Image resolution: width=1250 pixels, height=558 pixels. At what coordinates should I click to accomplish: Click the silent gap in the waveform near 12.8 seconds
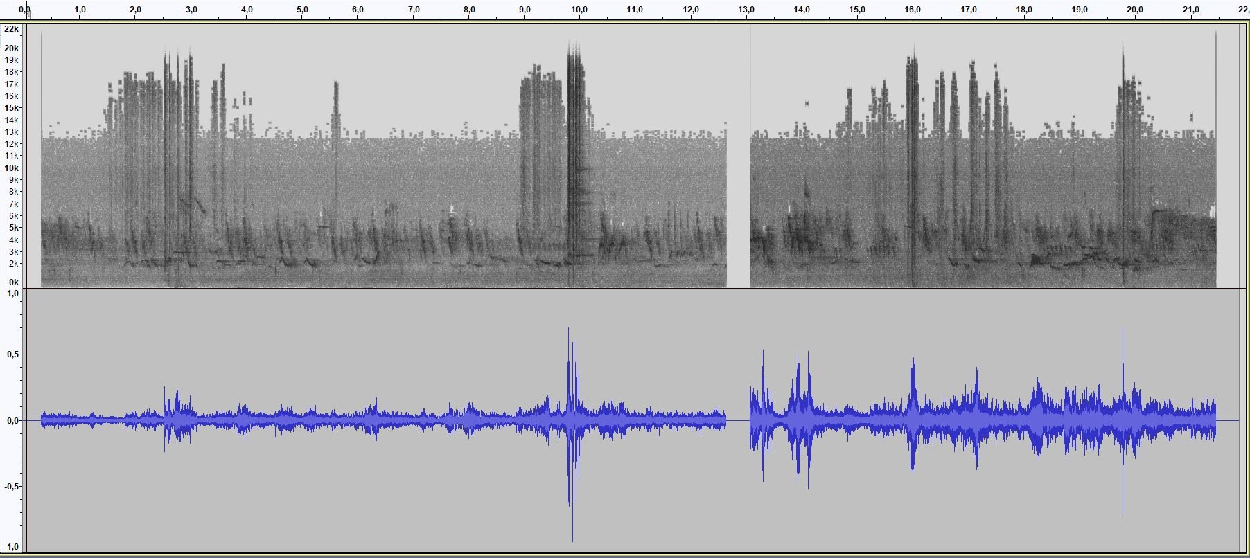coord(738,420)
